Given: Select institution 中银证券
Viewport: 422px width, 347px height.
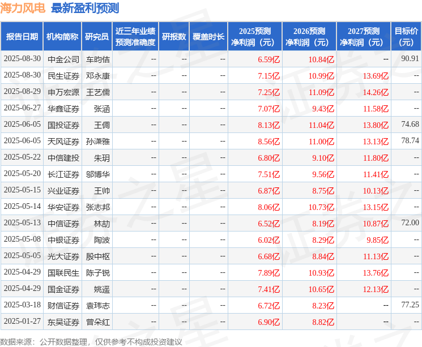Looking at the screenshot, I should [63, 240].
